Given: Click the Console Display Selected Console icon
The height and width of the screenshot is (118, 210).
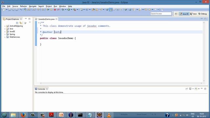Looking at the screenshot, I should pyautogui.click(x=190, y=89).
